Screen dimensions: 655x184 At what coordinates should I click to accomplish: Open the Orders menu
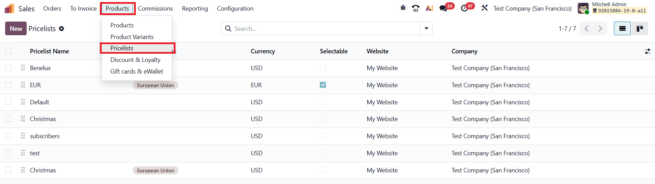[52, 9]
